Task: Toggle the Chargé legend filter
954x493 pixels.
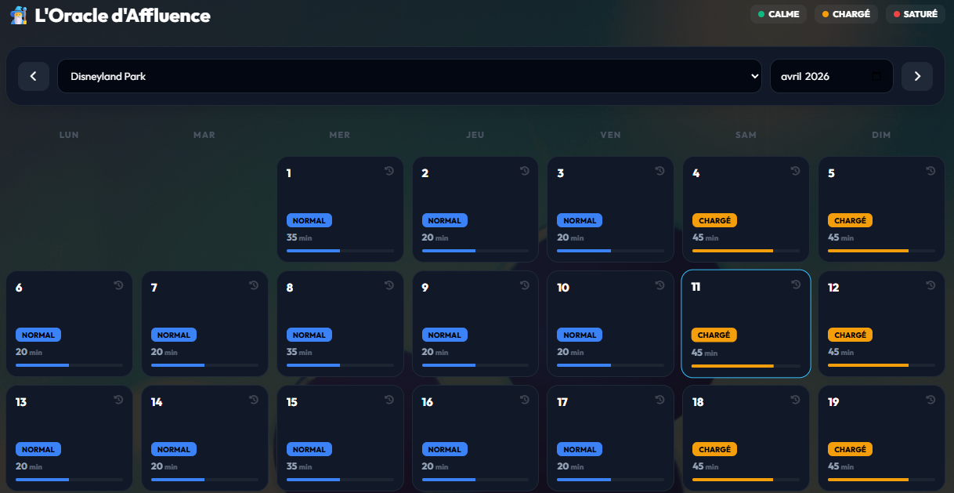Action: click(x=846, y=14)
